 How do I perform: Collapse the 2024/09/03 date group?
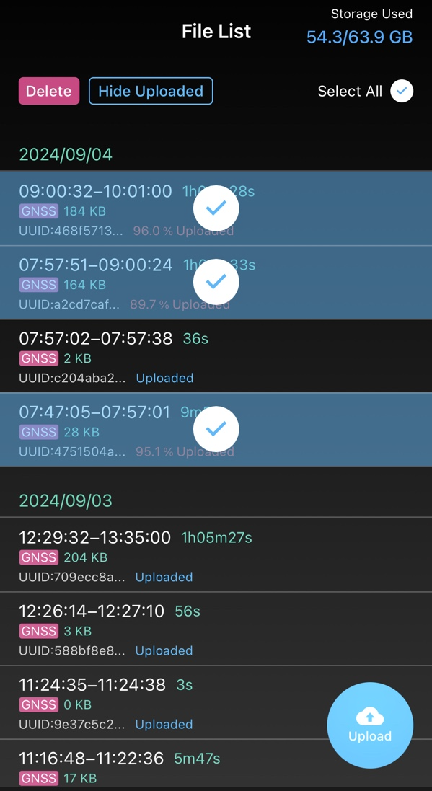pyautogui.click(x=65, y=500)
